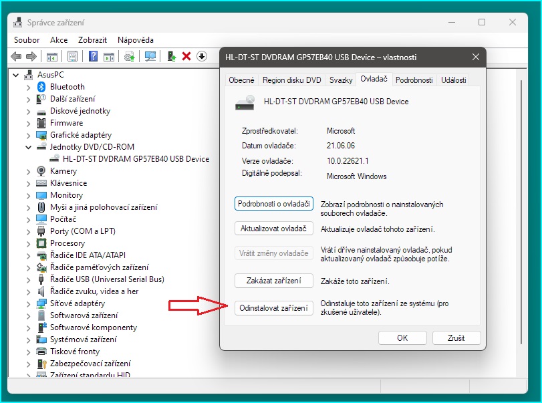This screenshot has height=403, width=542.
Task: Click the circled down arrow toolbar icon
Action: [202, 56]
